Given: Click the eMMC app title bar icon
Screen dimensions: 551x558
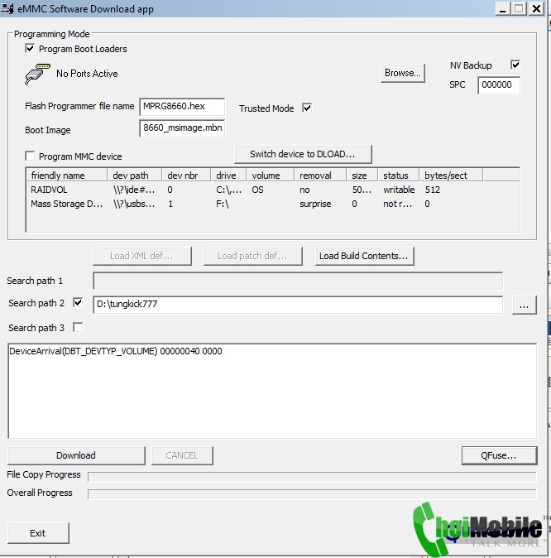Looking at the screenshot, I should pos(6,8).
